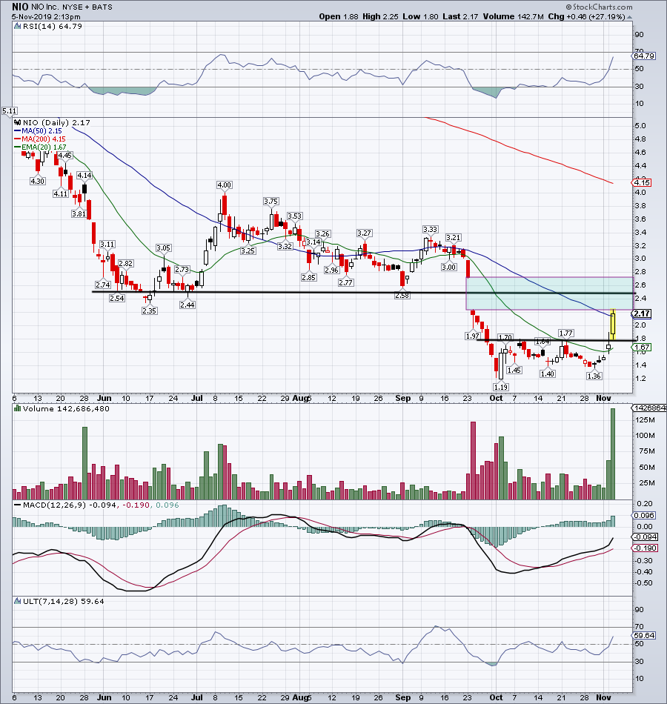Click the 3.33 price high label in September
667x704 pixels.
point(430,230)
